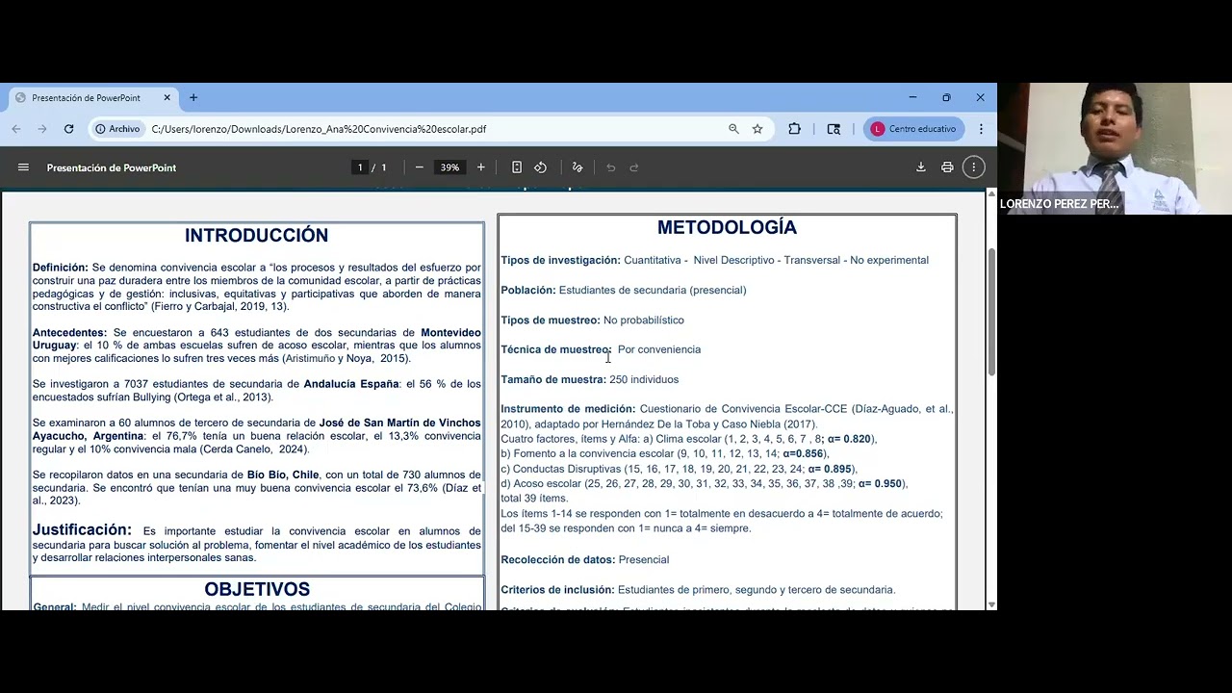Click the 39% zoom level field
1232x693 pixels.
[449, 167]
